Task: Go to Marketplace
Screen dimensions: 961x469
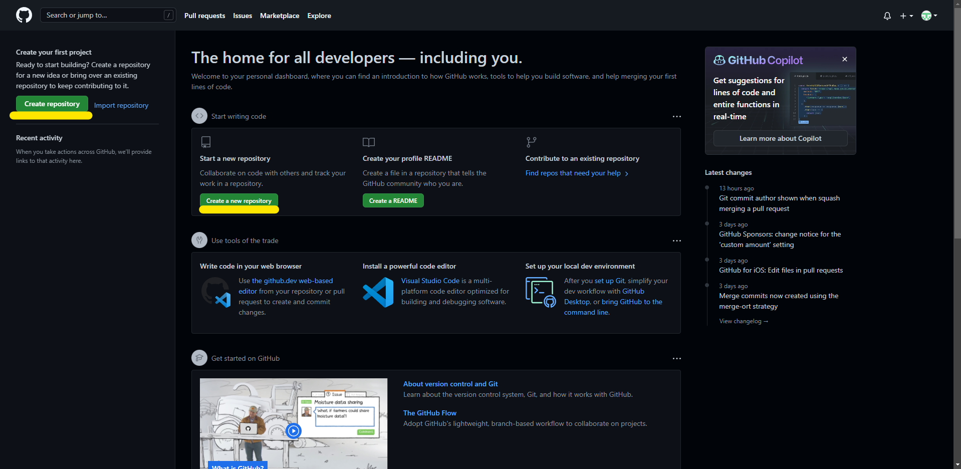Action: pyautogui.click(x=280, y=16)
